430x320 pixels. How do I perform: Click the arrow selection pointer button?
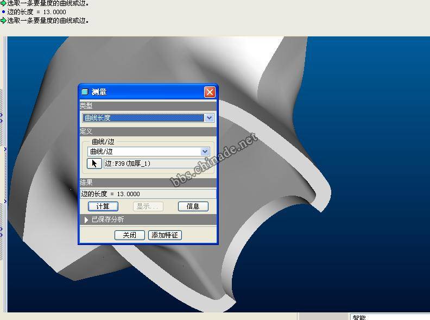[x=94, y=164]
